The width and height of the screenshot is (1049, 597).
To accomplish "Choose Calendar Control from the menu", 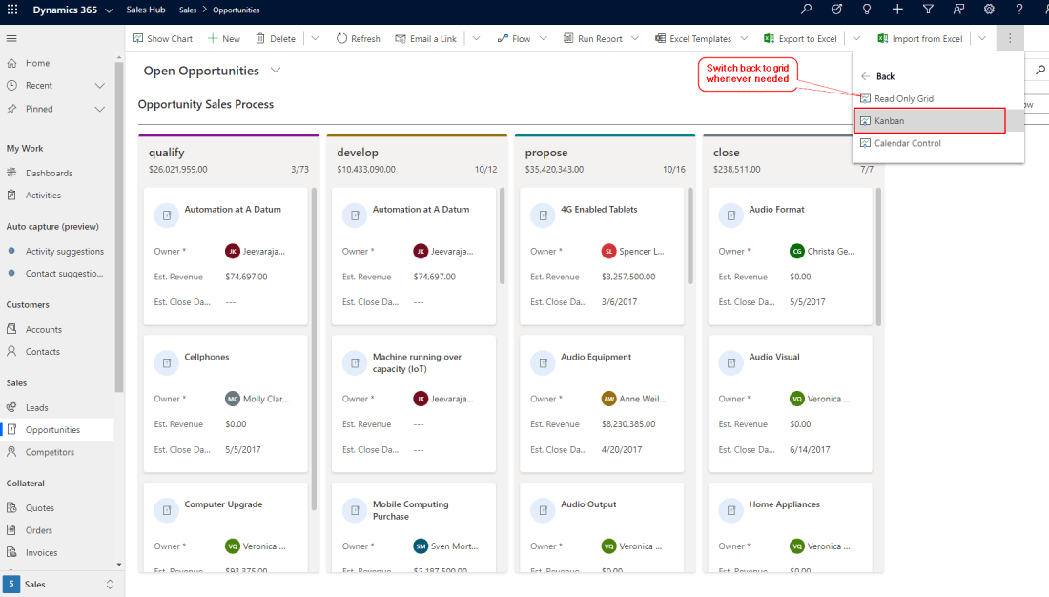I will click(907, 143).
